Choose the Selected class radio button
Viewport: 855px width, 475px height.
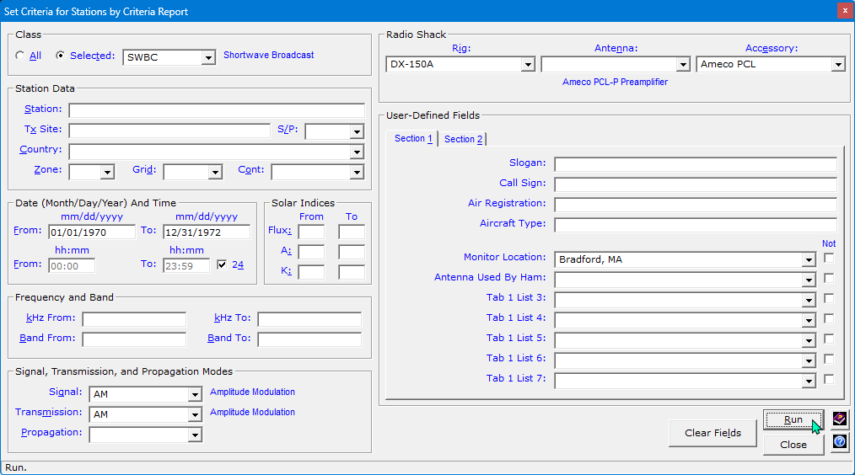[x=60, y=56]
